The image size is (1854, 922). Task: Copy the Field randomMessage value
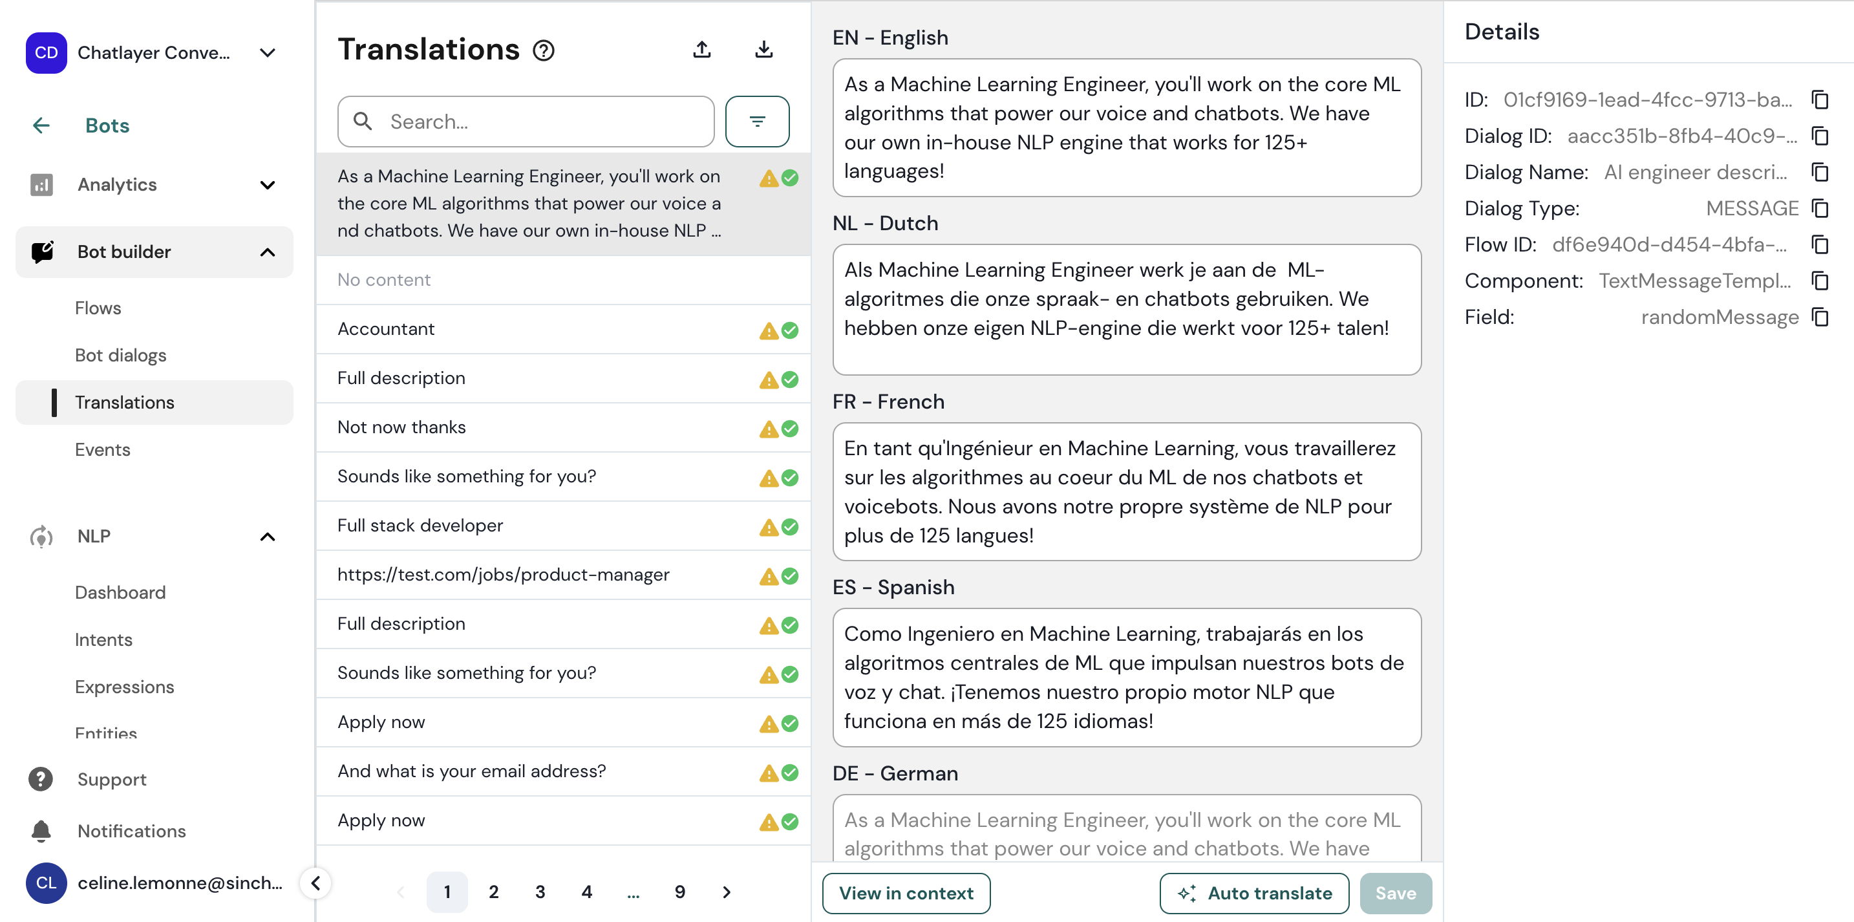coord(1820,317)
